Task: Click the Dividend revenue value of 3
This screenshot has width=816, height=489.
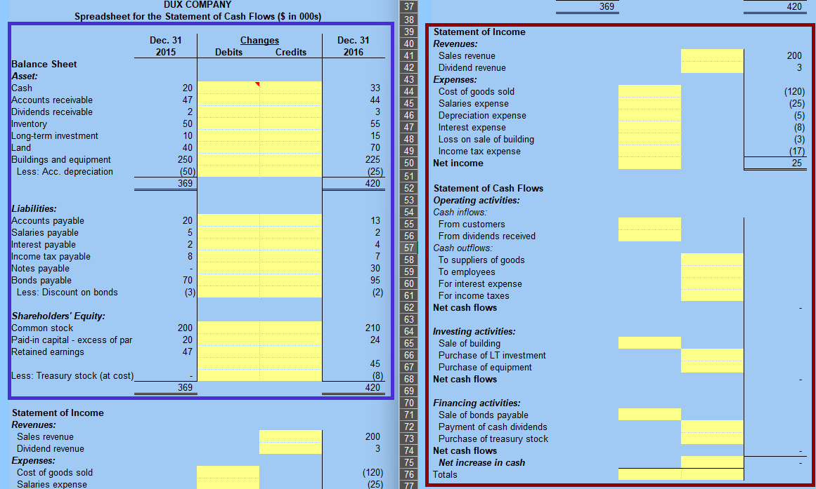Action: click(x=796, y=67)
